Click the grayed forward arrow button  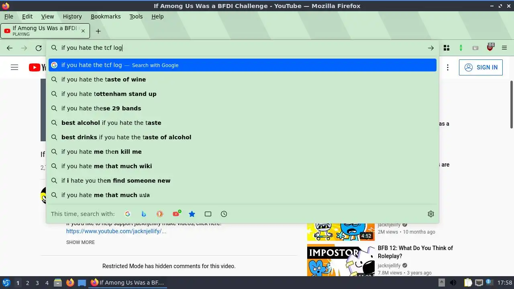tap(24, 48)
